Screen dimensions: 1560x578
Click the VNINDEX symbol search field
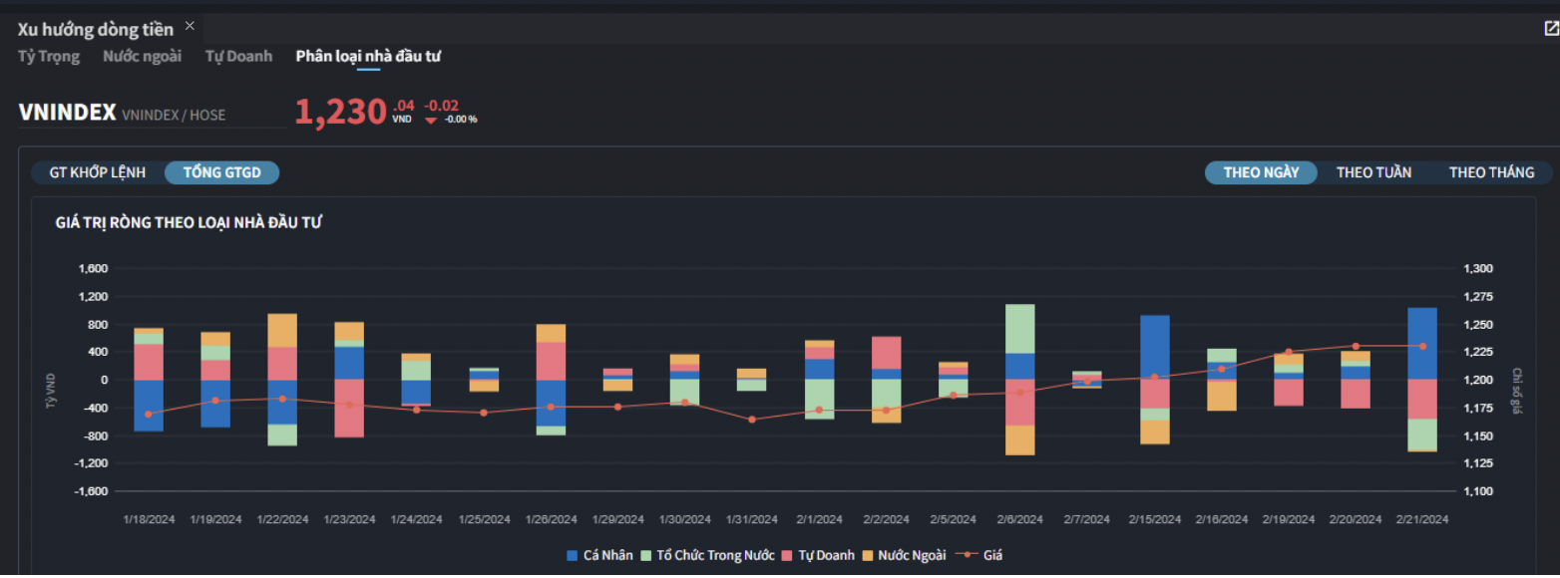click(x=152, y=114)
